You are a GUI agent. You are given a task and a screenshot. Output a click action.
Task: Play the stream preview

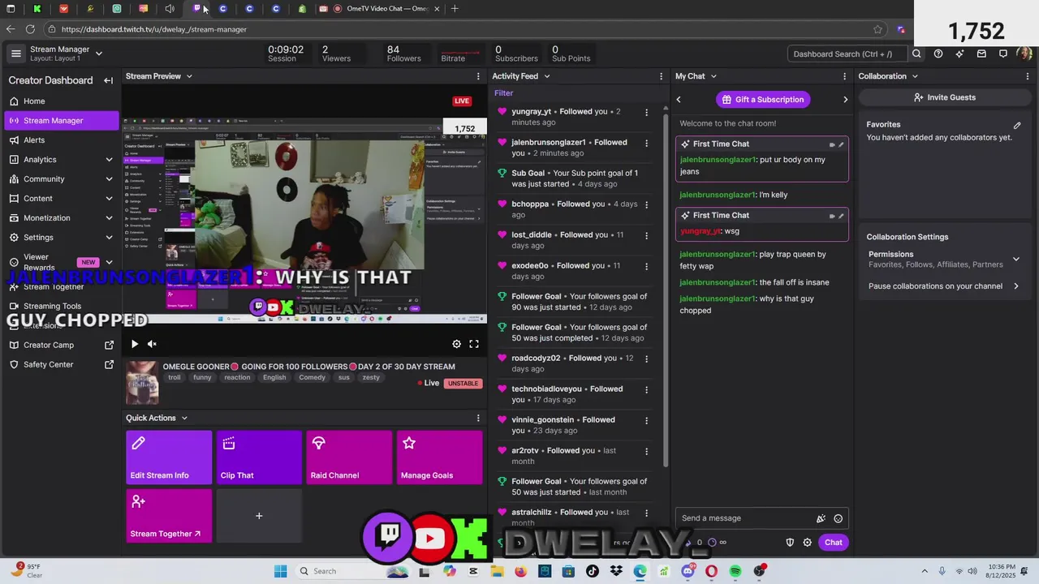(x=135, y=344)
